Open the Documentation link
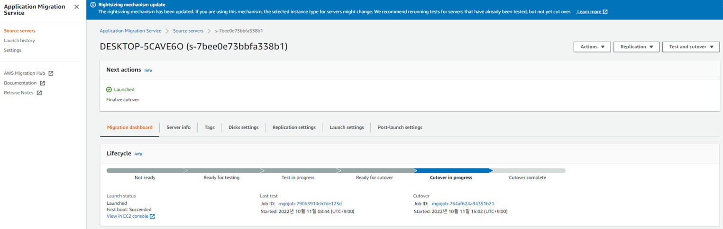This screenshot has width=723, height=229. [20, 83]
